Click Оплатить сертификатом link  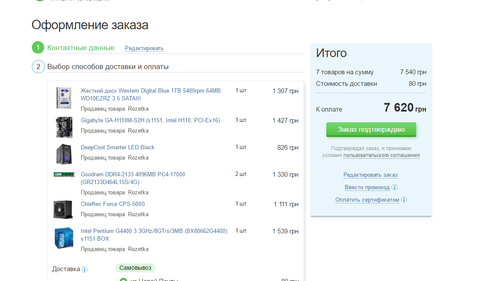(x=367, y=200)
